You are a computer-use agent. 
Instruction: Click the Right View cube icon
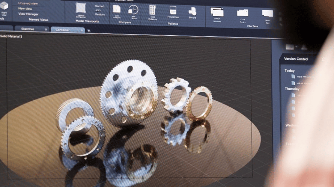coord(4,6)
